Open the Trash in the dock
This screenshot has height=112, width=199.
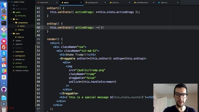(x=4, y=110)
